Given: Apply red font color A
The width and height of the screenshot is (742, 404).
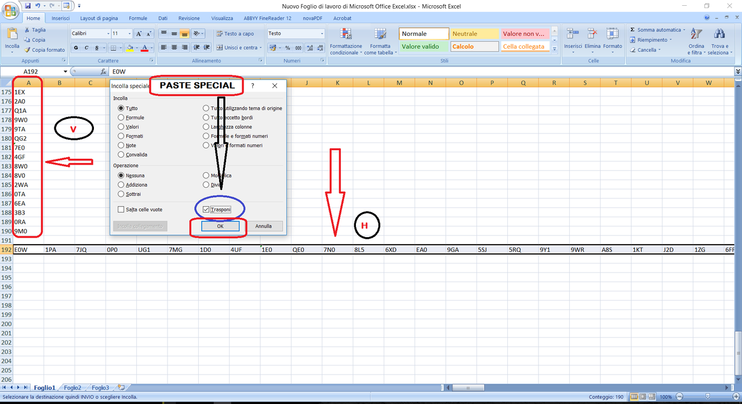Looking at the screenshot, I should [144, 48].
